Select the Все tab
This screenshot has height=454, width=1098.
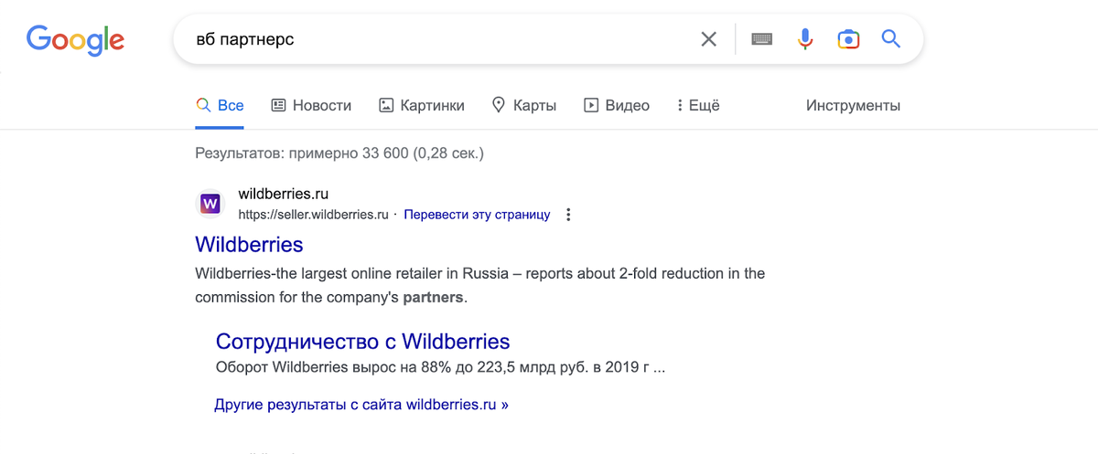220,105
